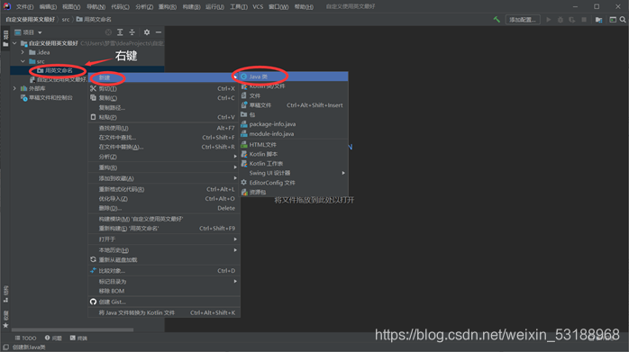
Task: Click the GitHub icon for 创建 Gist
Action: (x=93, y=302)
